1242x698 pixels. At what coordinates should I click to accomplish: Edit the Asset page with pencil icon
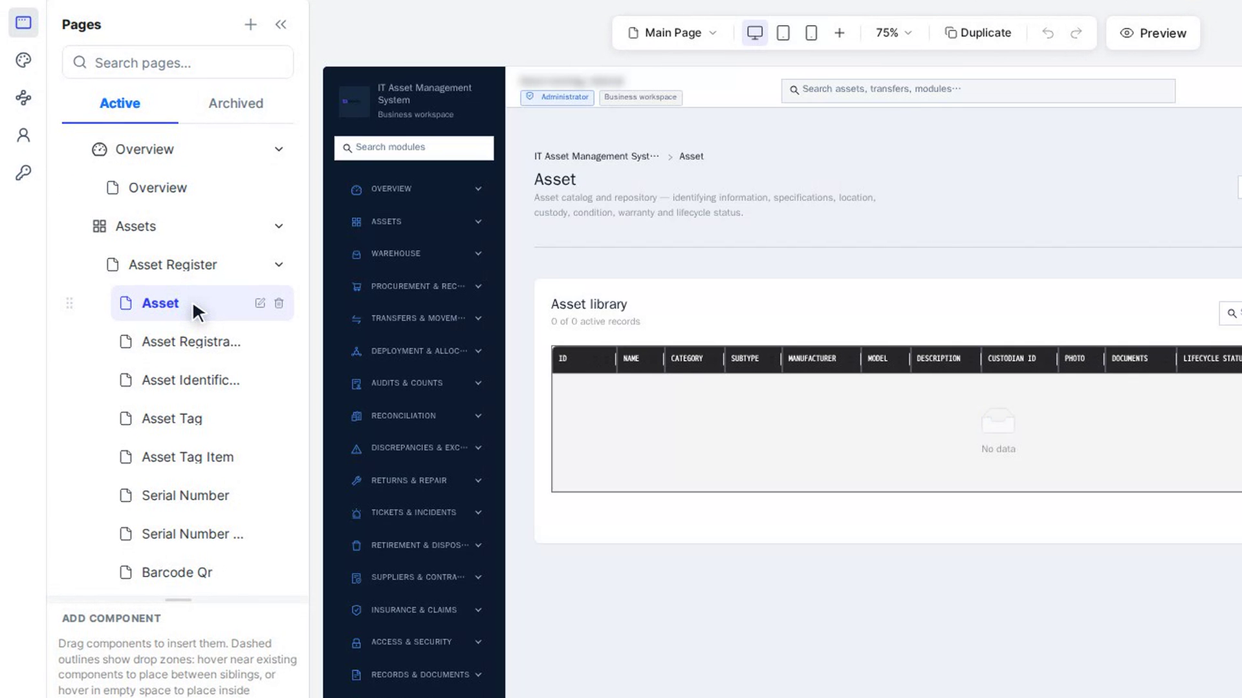(x=260, y=303)
